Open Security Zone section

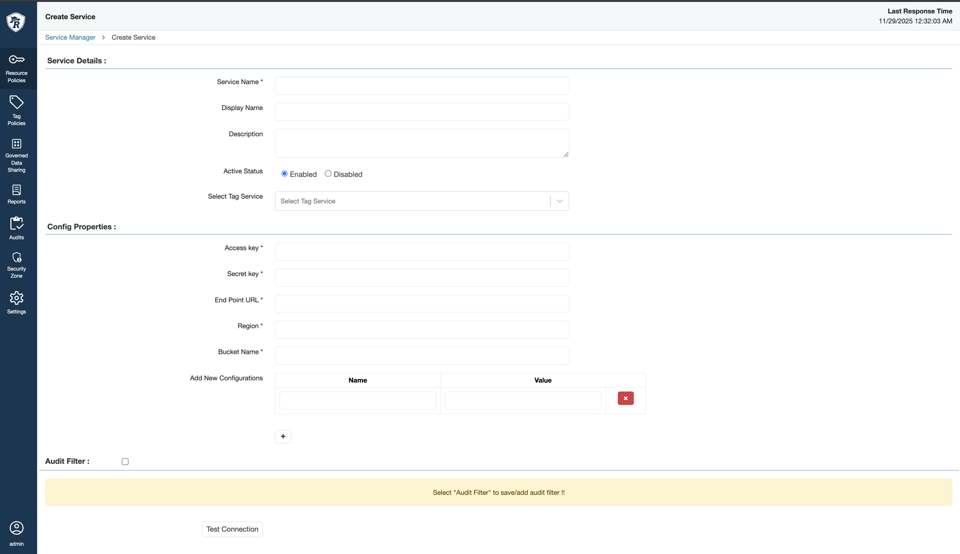point(16,265)
